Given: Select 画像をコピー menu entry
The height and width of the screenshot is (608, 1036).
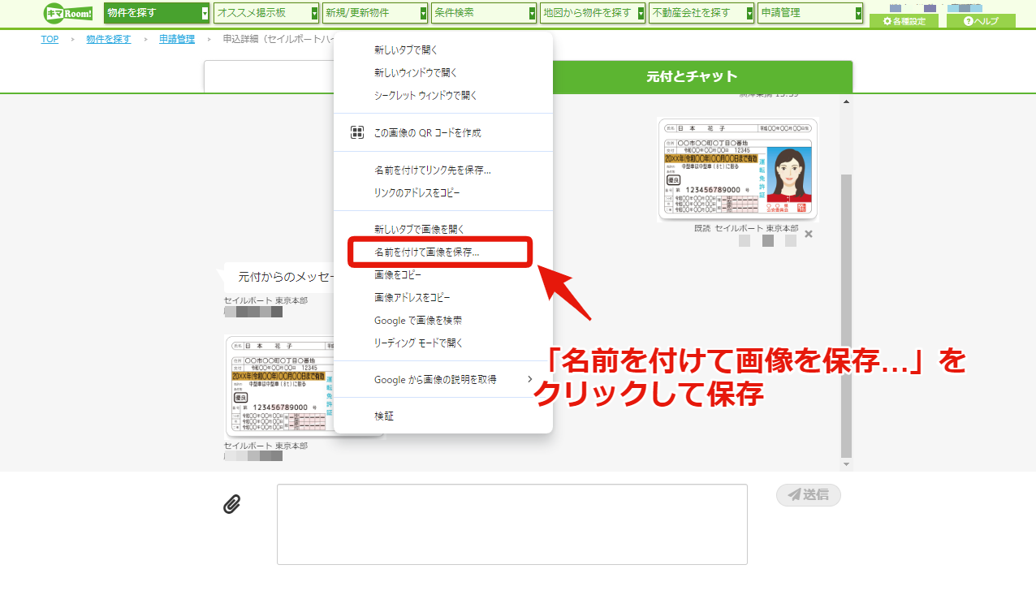Looking at the screenshot, I should tap(443, 275).
